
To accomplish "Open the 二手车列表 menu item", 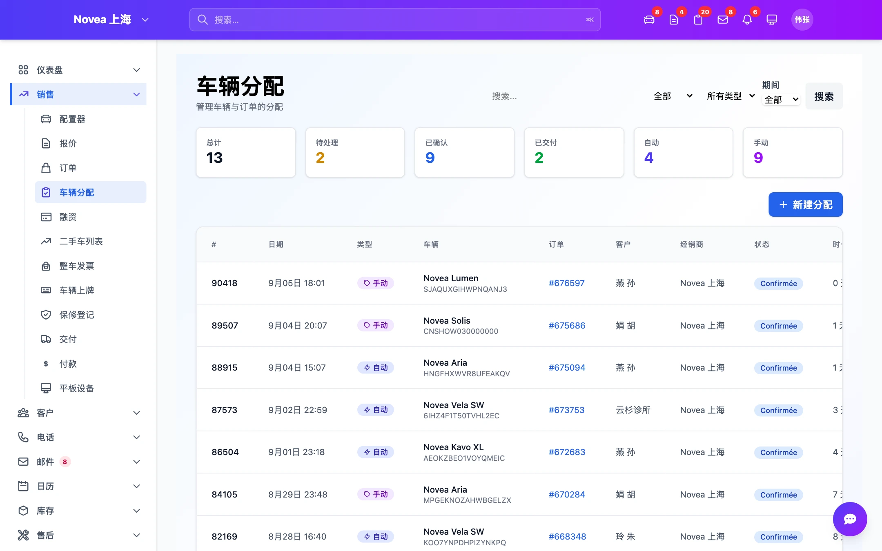I will coord(91,241).
